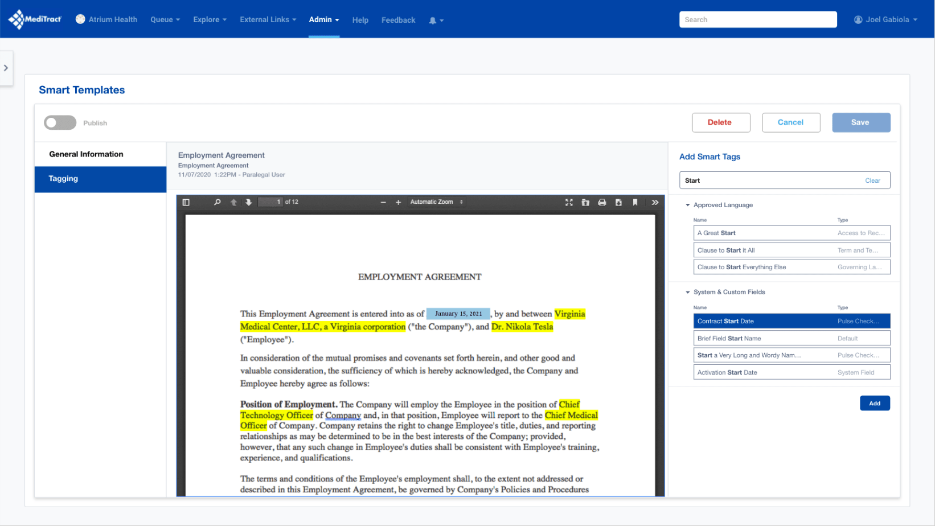
Task: Switch to the General Information tab
Action: 86,154
